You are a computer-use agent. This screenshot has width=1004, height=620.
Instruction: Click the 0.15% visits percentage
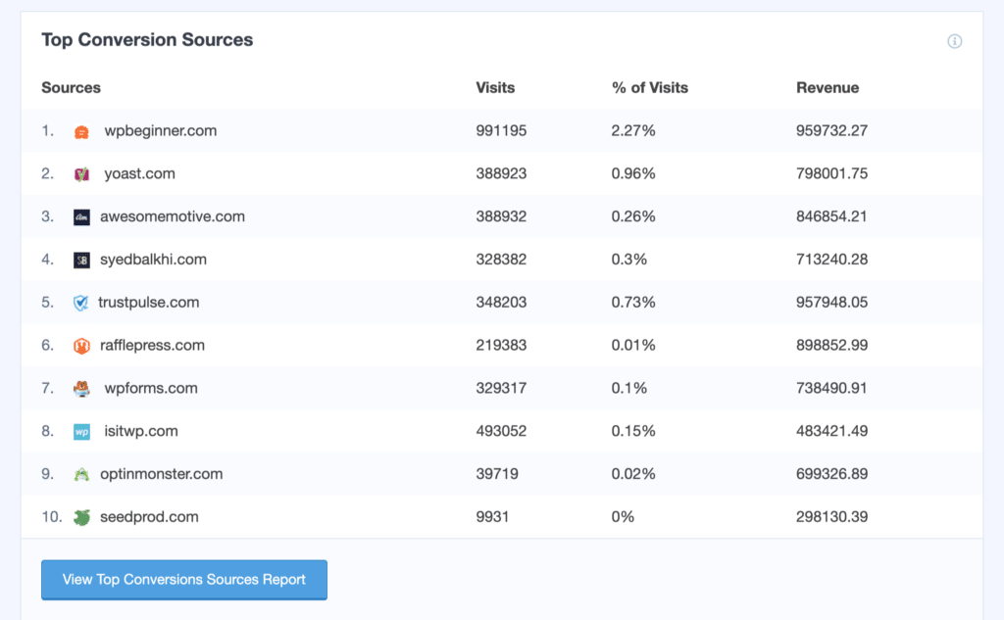click(633, 431)
